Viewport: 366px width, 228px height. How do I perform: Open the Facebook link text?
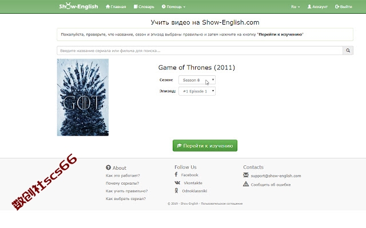click(189, 175)
